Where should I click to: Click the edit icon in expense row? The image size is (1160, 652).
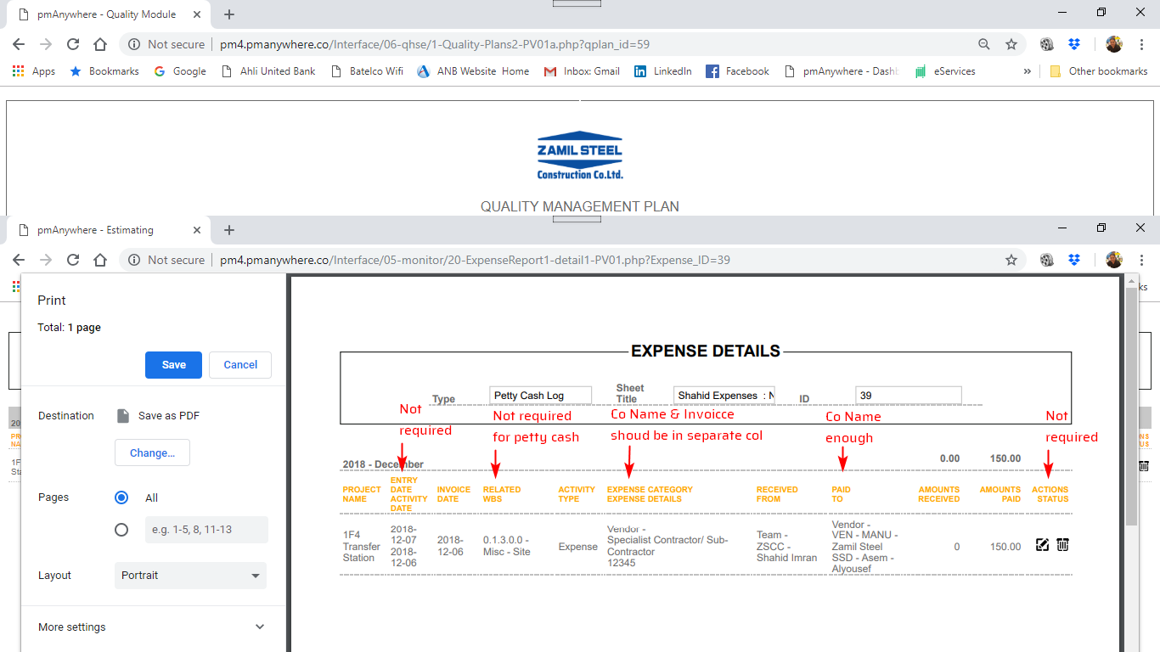point(1043,545)
